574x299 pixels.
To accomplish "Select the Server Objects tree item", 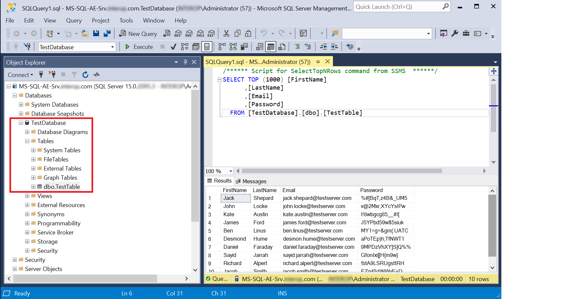I will (x=43, y=269).
